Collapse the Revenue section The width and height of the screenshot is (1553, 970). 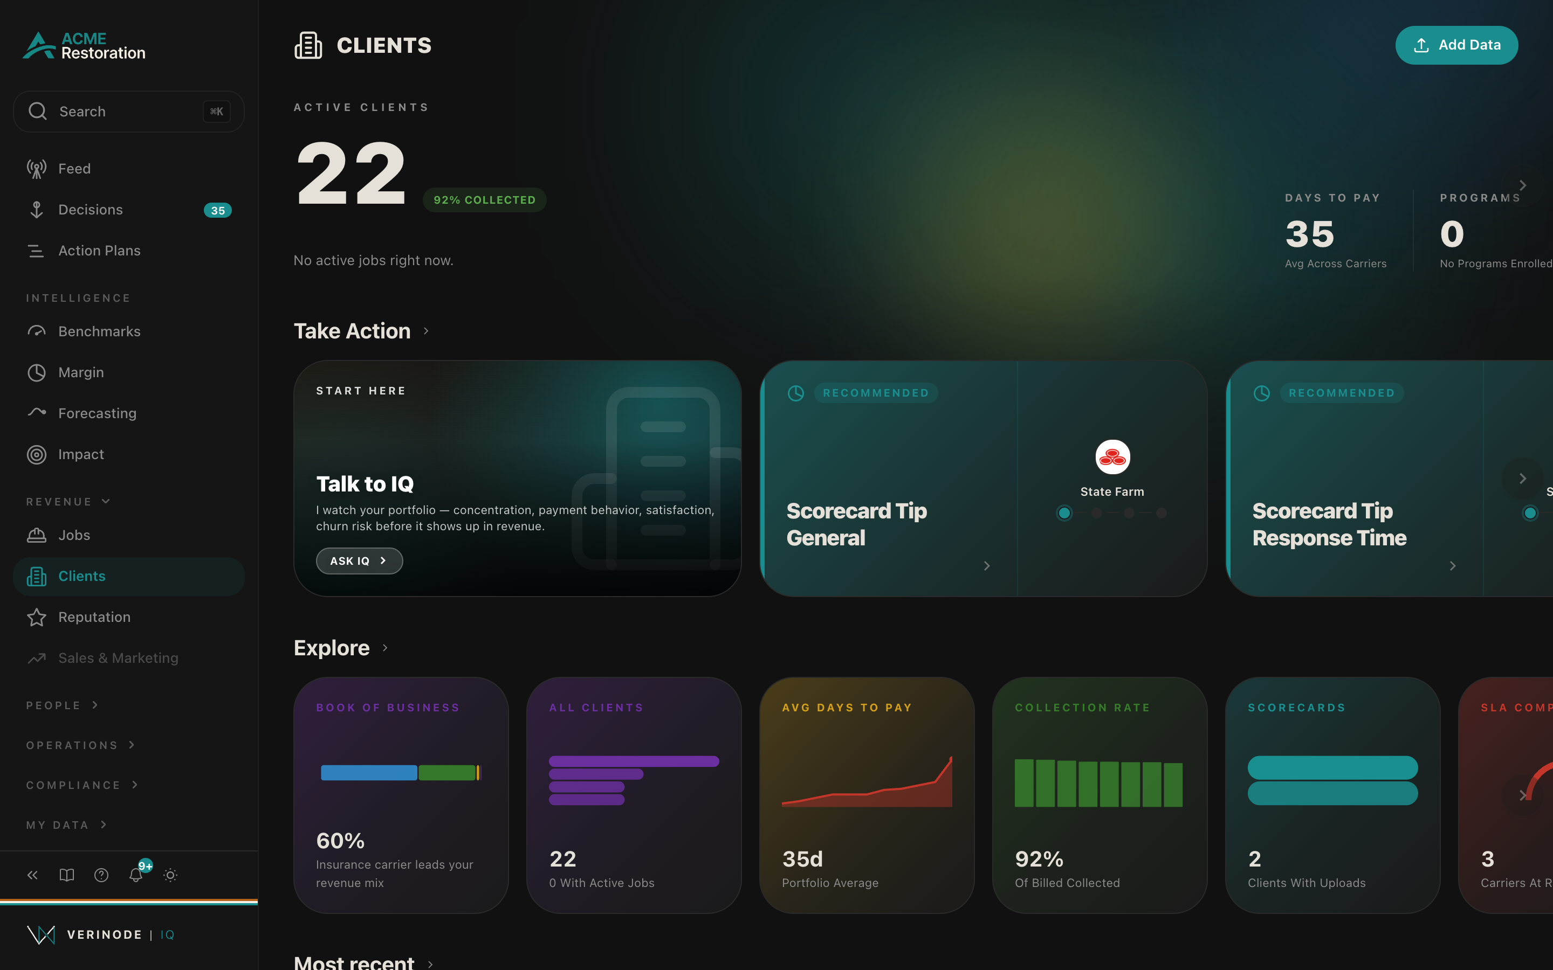click(x=68, y=501)
